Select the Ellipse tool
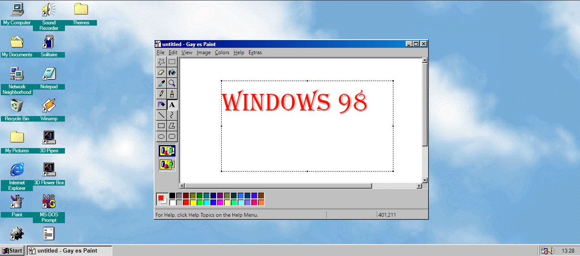 [161, 137]
